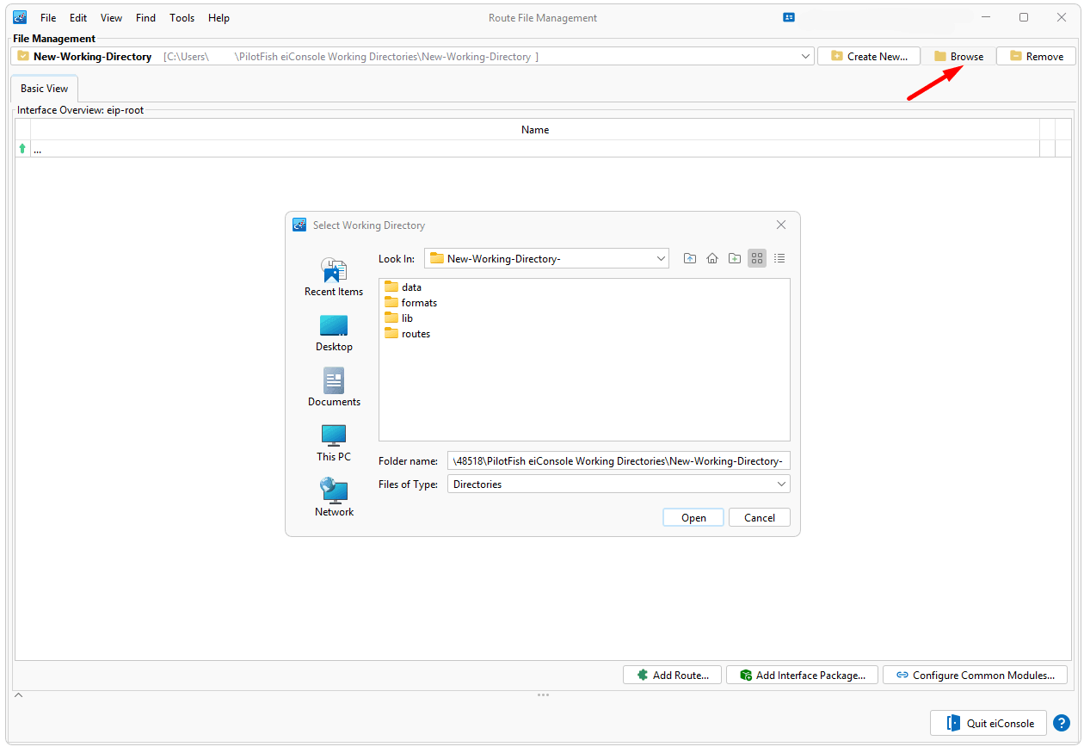The image size is (1084, 753).
Task: Go to Home directory icon
Action: point(712,258)
